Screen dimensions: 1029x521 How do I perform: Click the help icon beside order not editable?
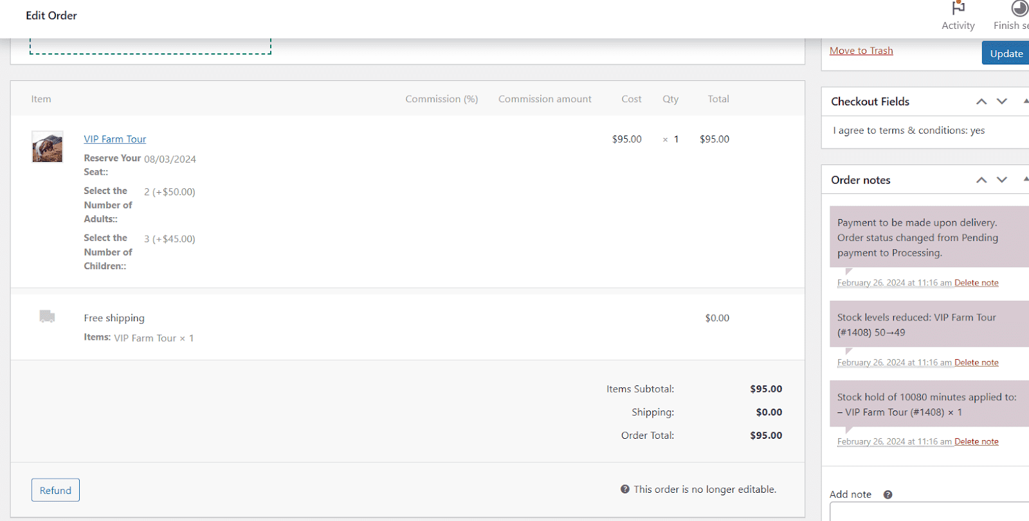coord(625,489)
